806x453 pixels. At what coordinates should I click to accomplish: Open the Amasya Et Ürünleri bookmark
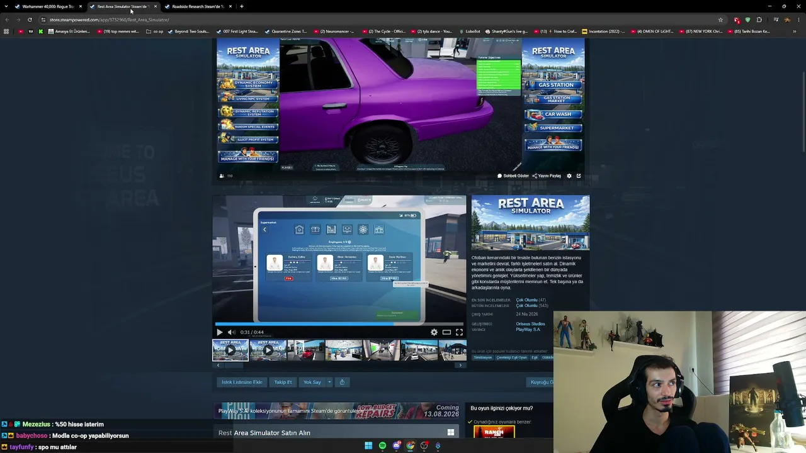pyautogui.click(x=69, y=31)
